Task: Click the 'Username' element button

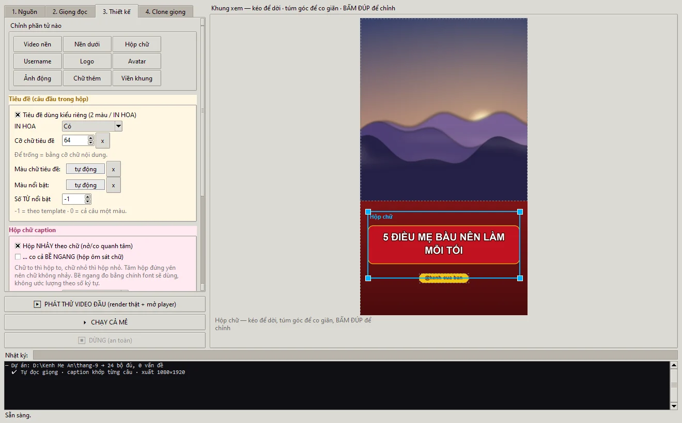Action: 38,61
